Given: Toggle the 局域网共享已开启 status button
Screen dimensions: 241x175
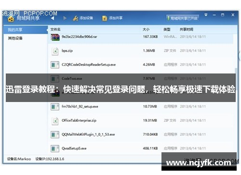Looking at the screenshot, I should 183,18.
